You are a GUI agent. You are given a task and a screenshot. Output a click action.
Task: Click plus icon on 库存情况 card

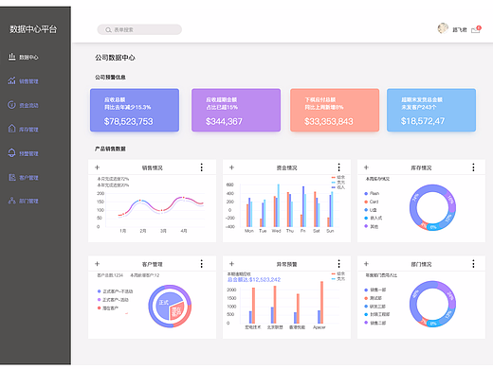366,167
